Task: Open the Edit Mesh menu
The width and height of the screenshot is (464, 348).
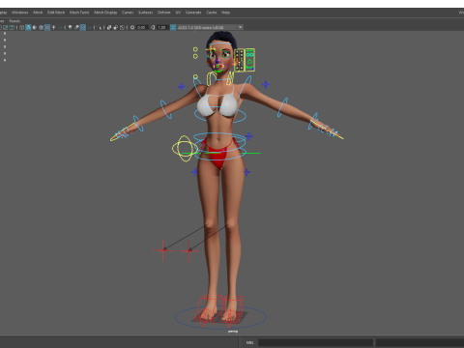Action: (x=56, y=13)
